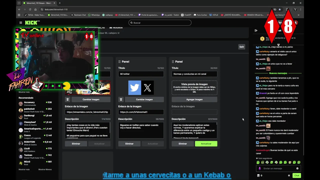
Task: Bookmark this page with star icon
Action: click(x=280, y=9)
